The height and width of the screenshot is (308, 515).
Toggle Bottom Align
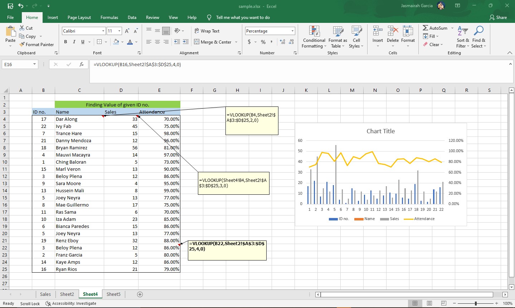click(x=166, y=31)
